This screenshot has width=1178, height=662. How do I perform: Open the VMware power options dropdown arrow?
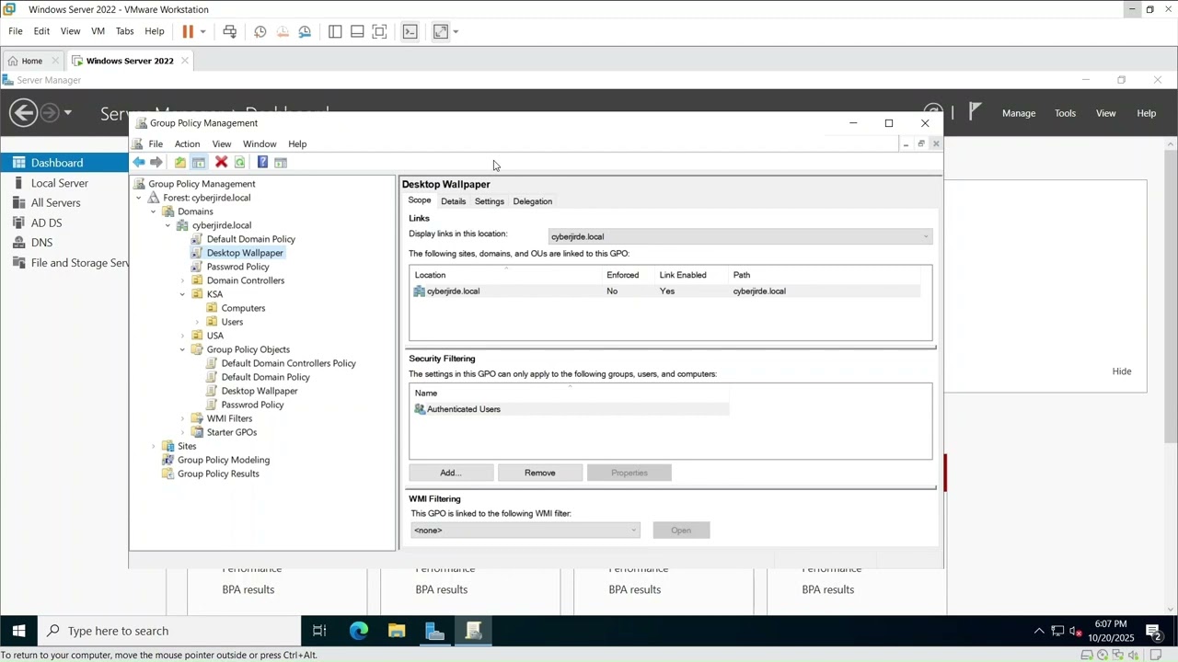(202, 31)
